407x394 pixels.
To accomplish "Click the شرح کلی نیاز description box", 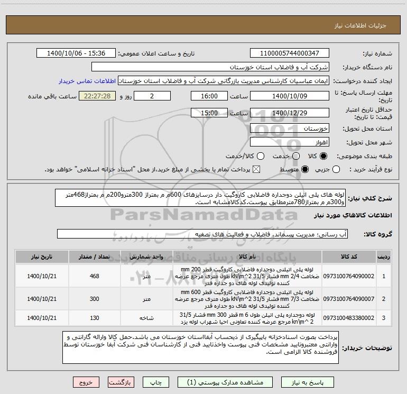I will click(x=200, y=198).
